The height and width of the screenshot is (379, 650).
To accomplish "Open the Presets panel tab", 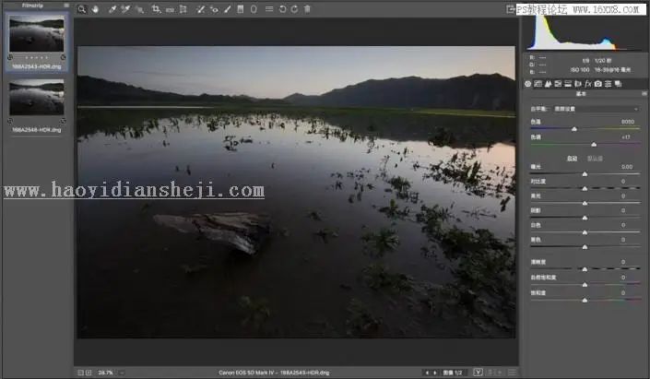I will (x=608, y=84).
